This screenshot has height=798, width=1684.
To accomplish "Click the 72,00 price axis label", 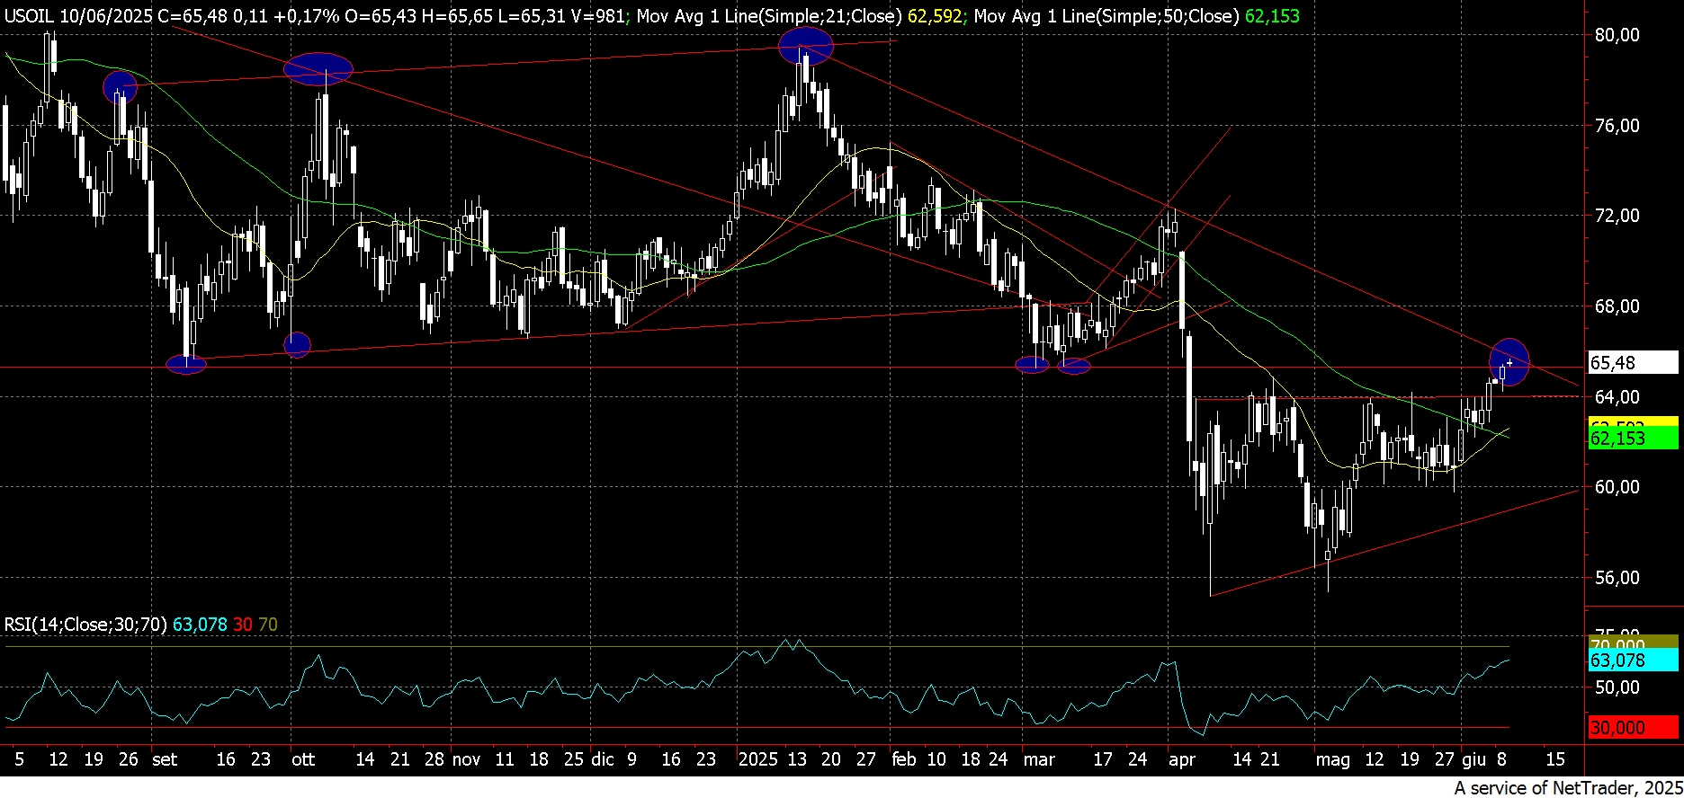I will [x=1617, y=216].
